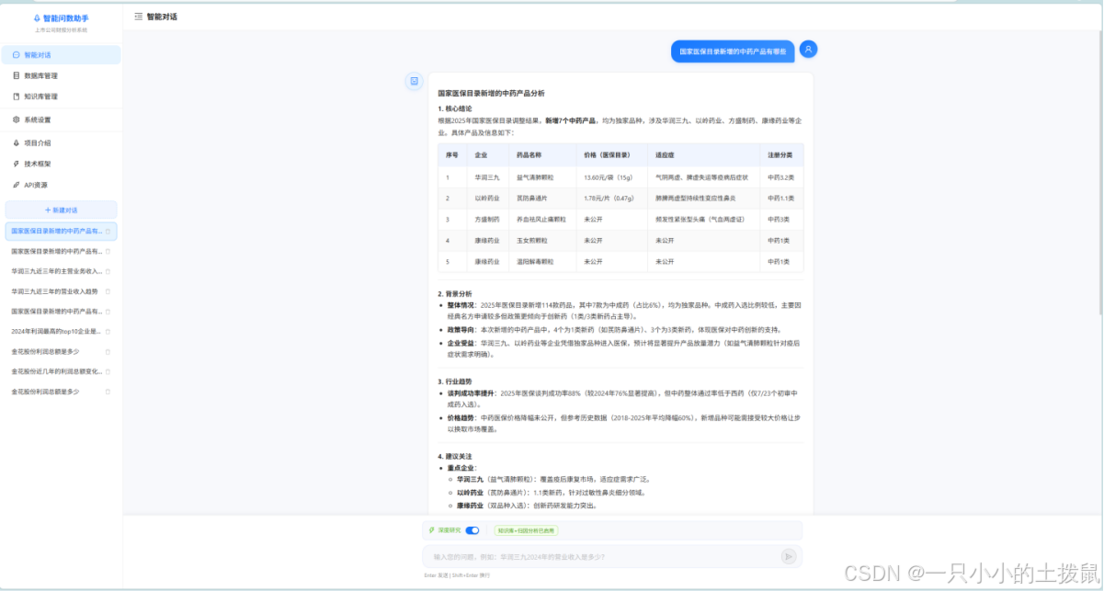The width and height of the screenshot is (1104, 591).
Task: Focus the question input field
Action: pyautogui.click(x=602, y=556)
